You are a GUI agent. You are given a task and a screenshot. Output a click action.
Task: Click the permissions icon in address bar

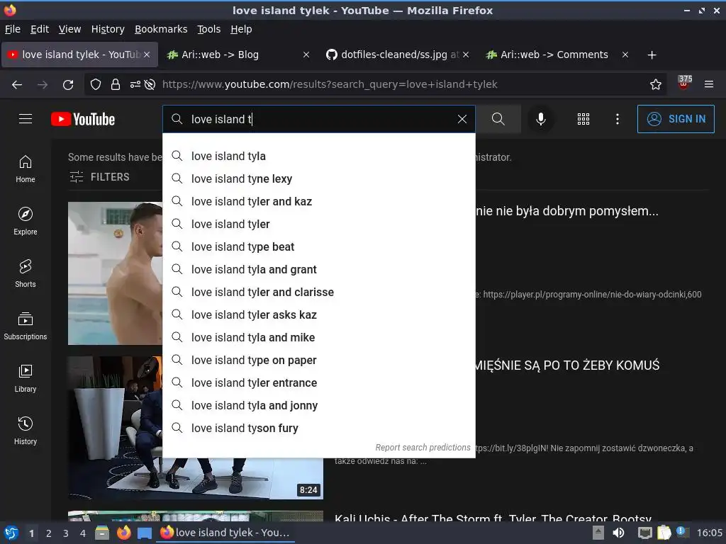[135, 85]
